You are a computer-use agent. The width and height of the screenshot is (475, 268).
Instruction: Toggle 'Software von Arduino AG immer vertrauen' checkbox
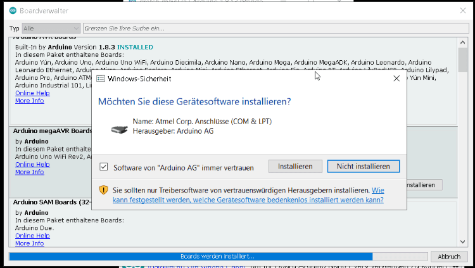(104, 167)
